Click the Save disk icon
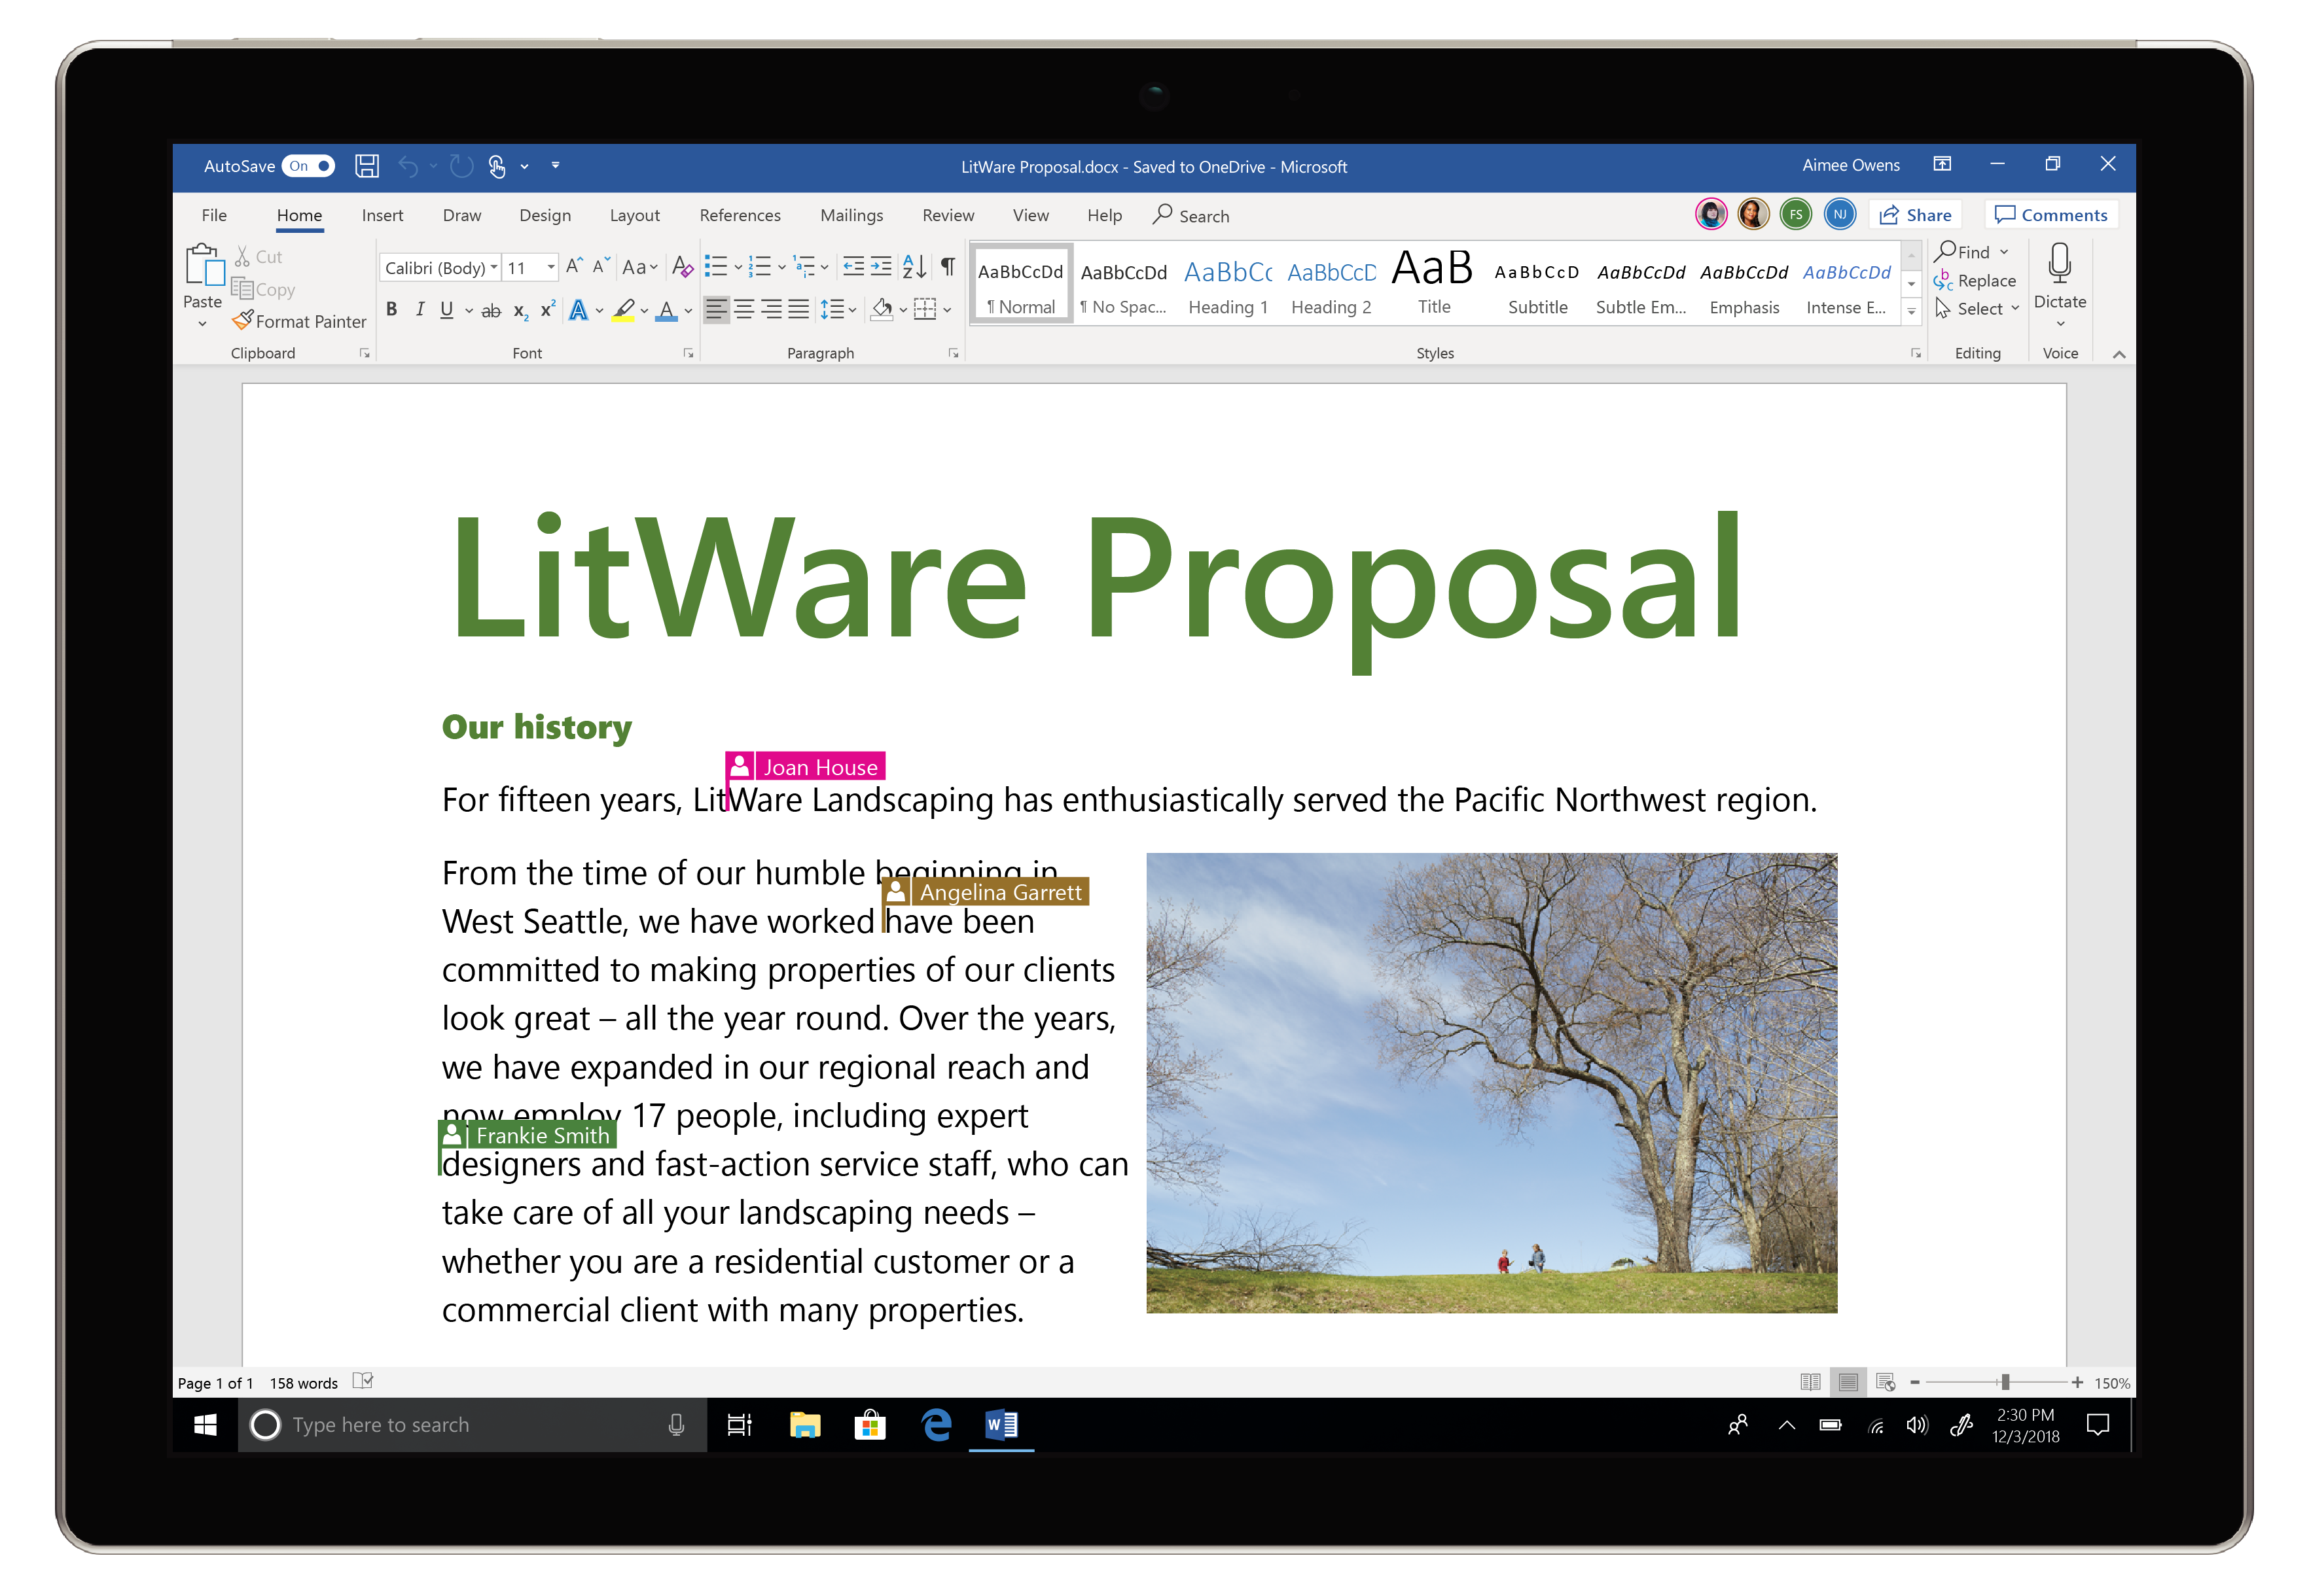Screen dimensions: 2309x1596 click(x=367, y=166)
